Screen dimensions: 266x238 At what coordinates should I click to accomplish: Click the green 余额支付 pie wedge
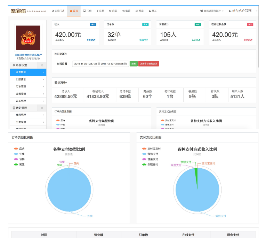[196, 177]
